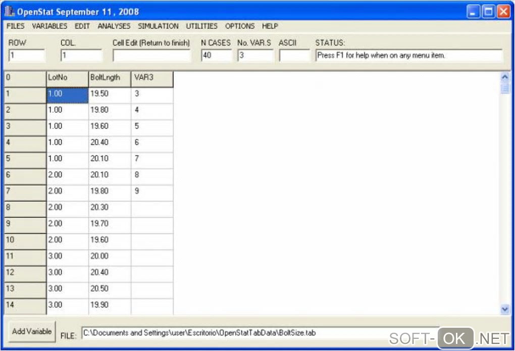Select row header 10

[25, 241]
